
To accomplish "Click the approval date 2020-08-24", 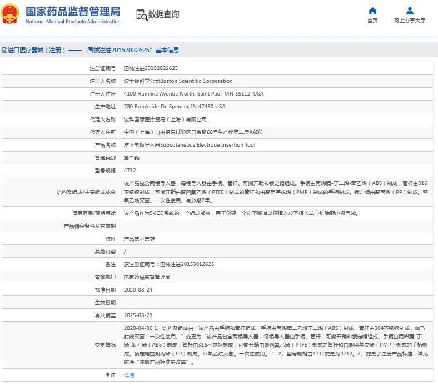I will 138,290.
